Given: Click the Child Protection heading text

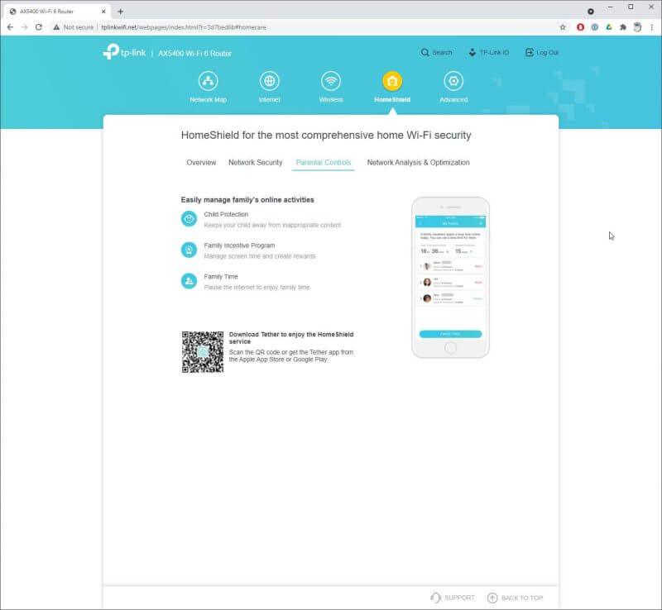Looking at the screenshot, I should click(226, 214).
